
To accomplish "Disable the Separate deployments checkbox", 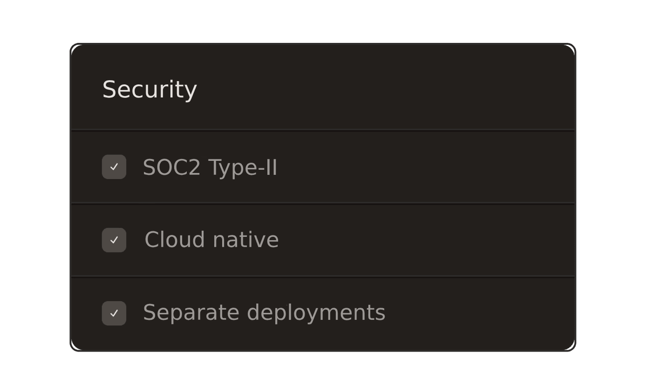I will click(114, 313).
